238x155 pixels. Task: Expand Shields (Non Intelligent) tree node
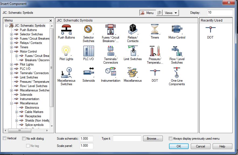(16, 121)
